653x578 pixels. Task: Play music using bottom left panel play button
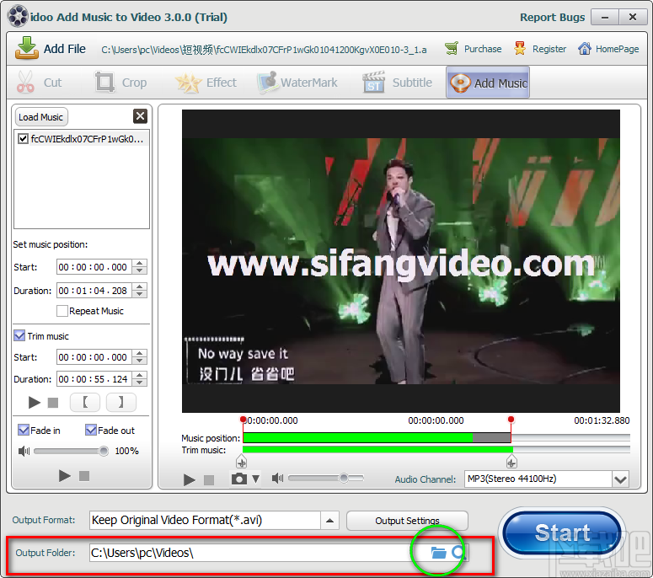point(65,475)
